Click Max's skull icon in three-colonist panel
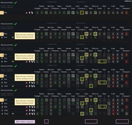The image size is (132, 125). click(x=30, y=62)
